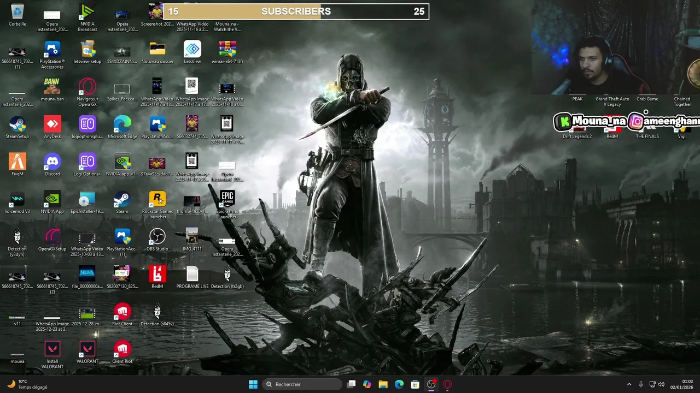Select the logioptionsplus installer icon
The width and height of the screenshot is (700, 393).
[x=87, y=128]
